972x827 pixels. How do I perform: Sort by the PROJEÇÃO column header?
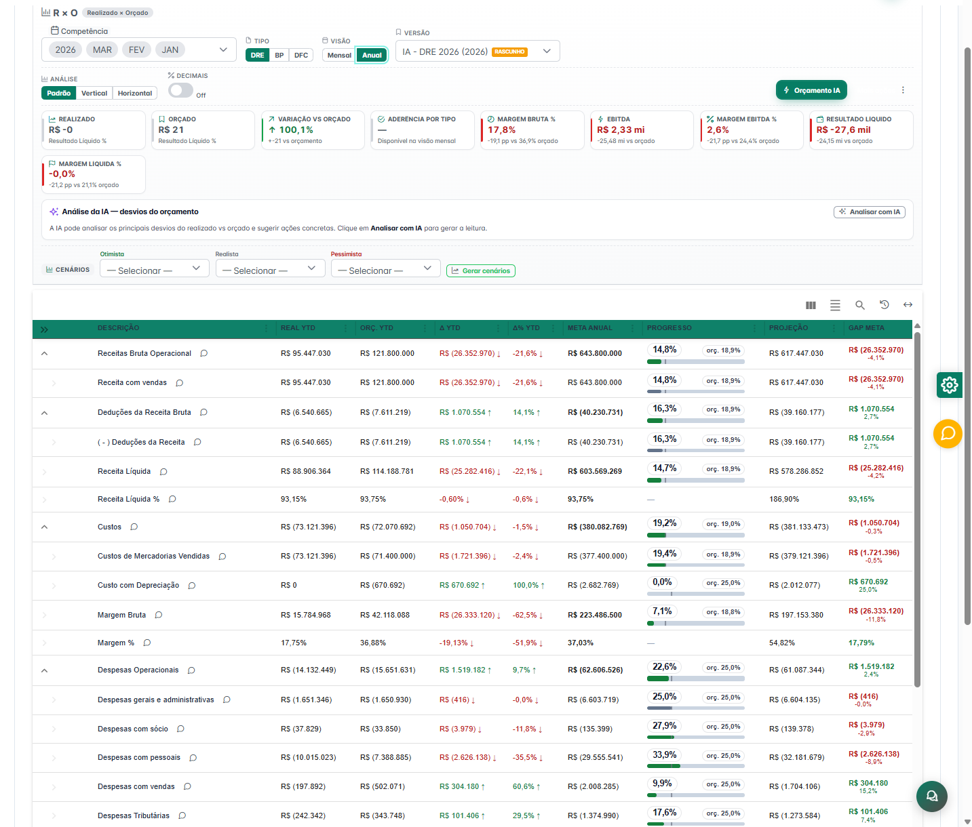click(x=788, y=328)
